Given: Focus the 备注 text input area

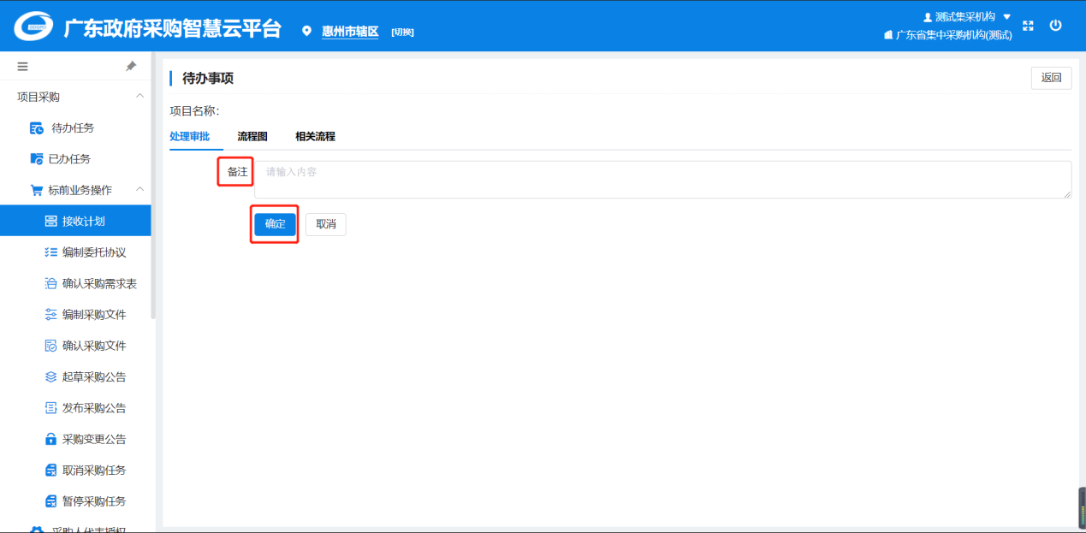Looking at the screenshot, I should [x=662, y=180].
